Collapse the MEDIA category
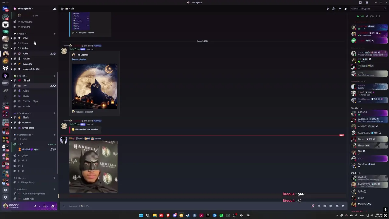Image resolution: width=389 pixels, height=219 pixels. (21, 76)
